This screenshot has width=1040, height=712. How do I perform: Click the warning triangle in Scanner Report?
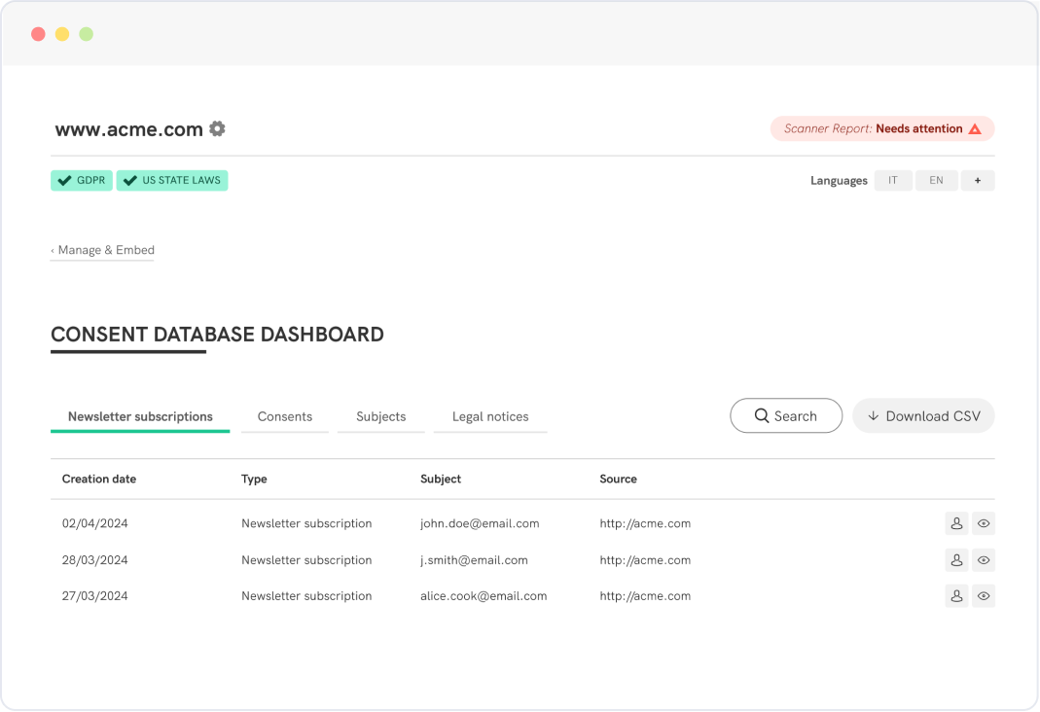click(x=975, y=128)
